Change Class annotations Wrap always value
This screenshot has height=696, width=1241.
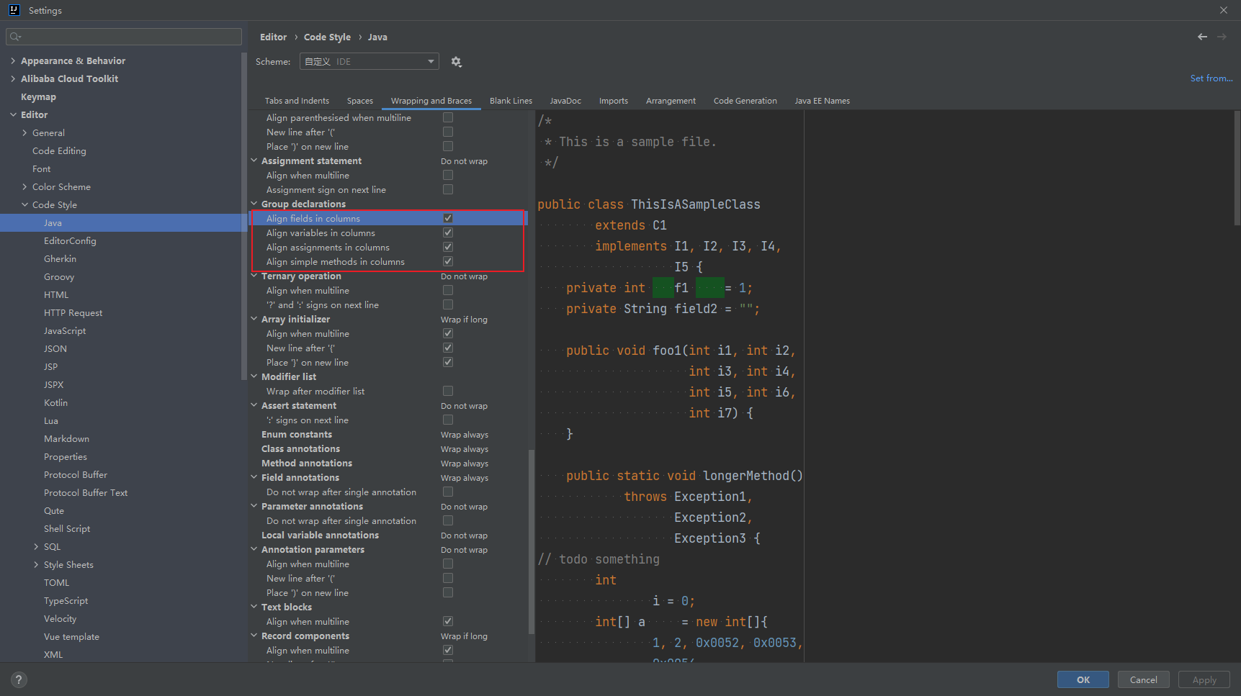465,449
